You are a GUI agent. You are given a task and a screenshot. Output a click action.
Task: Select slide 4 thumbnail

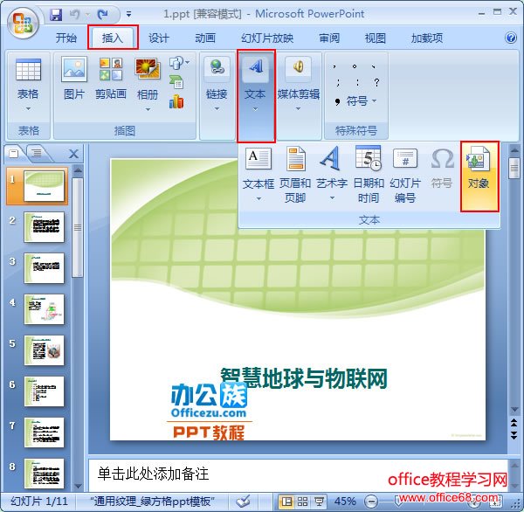[45, 309]
